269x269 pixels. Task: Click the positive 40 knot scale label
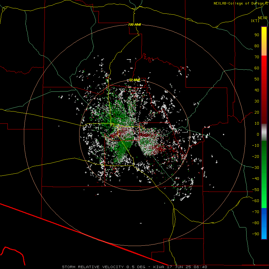[x=257, y=90]
